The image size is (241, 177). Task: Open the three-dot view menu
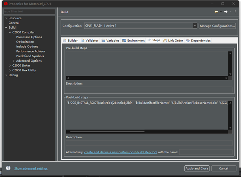pyautogui.click(x=235, y=12)
